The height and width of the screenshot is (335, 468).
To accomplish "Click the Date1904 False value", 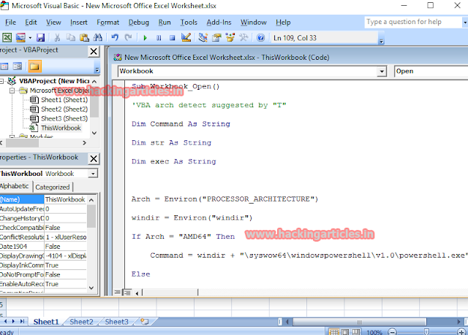I will tap(65, 247).
